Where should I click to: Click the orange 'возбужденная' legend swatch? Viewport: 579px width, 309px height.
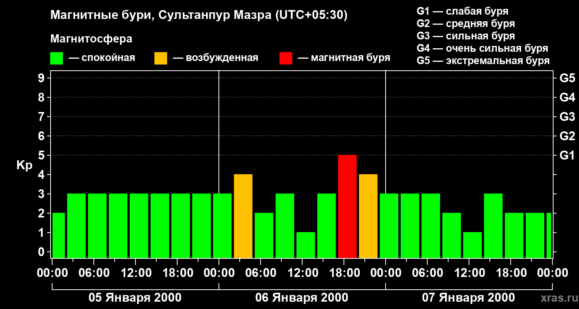(161, 58)
